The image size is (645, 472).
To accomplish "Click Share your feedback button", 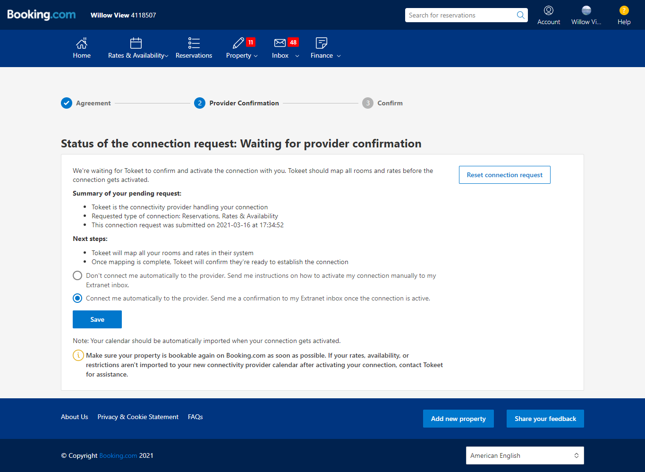I will 545,419.
